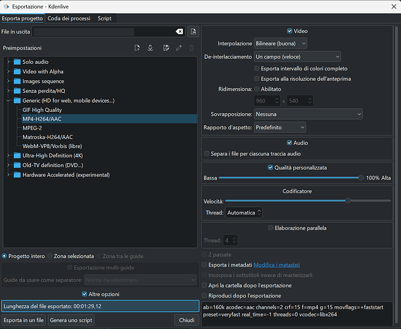Open the Sovrapposizione dropdown
This screenshot has width=401, height=329.
[x=308, y=114]
